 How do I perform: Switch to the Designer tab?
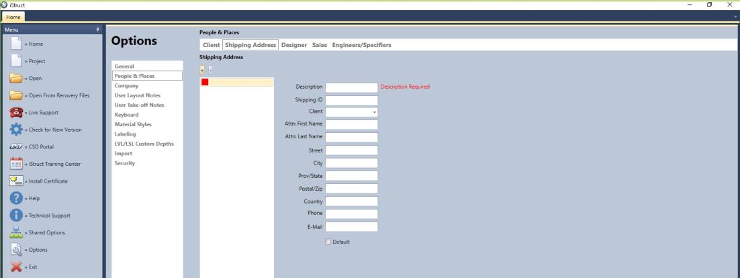[x=294, y=45]
